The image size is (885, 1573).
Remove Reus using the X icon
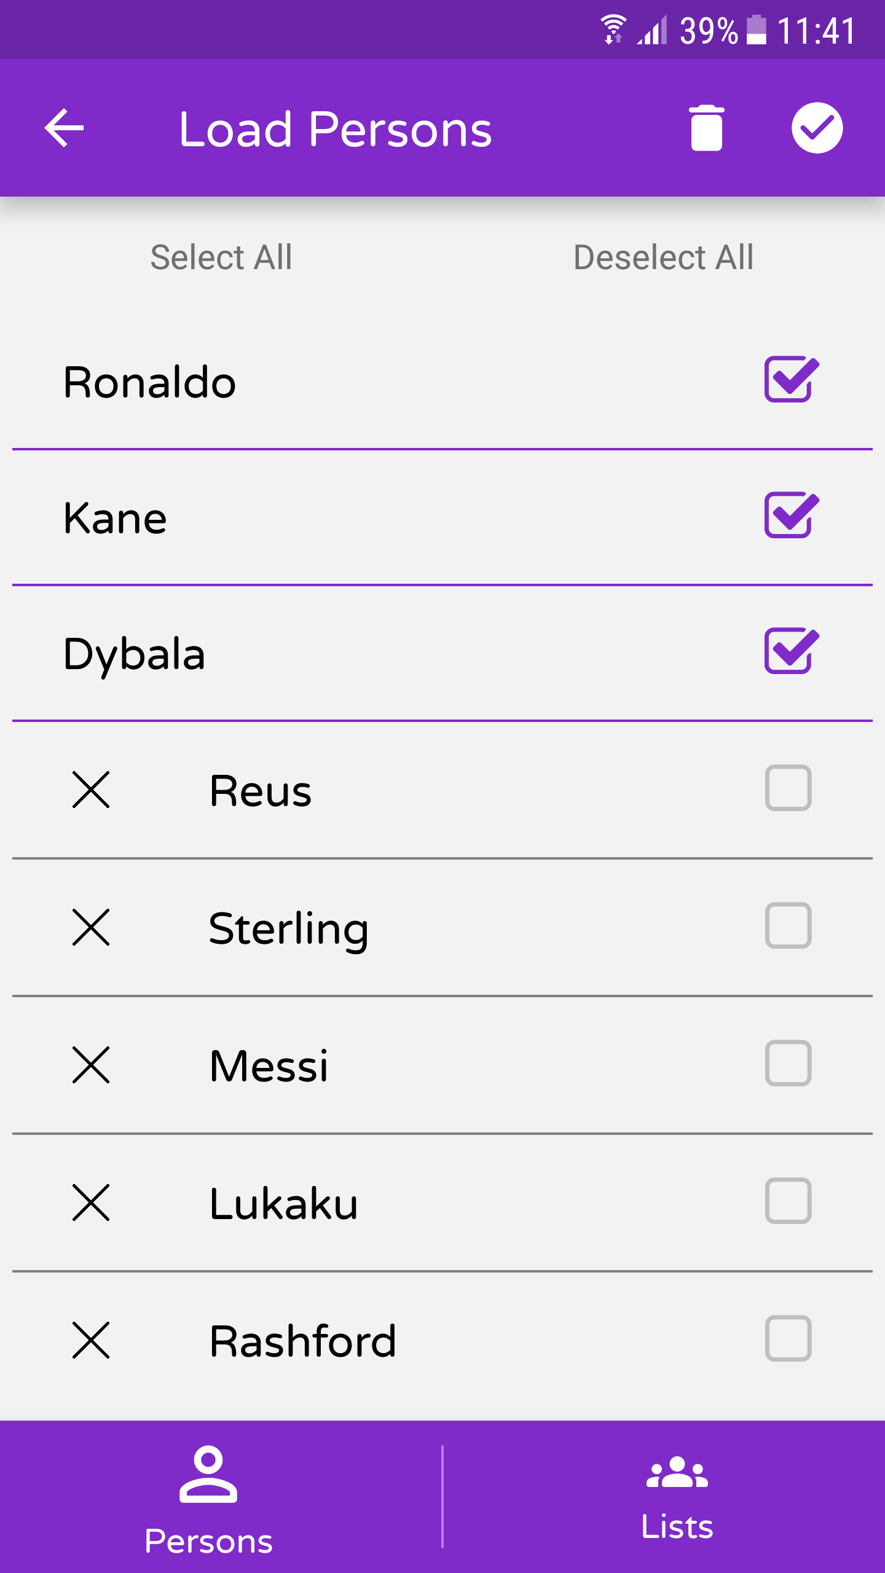[91, 790]
